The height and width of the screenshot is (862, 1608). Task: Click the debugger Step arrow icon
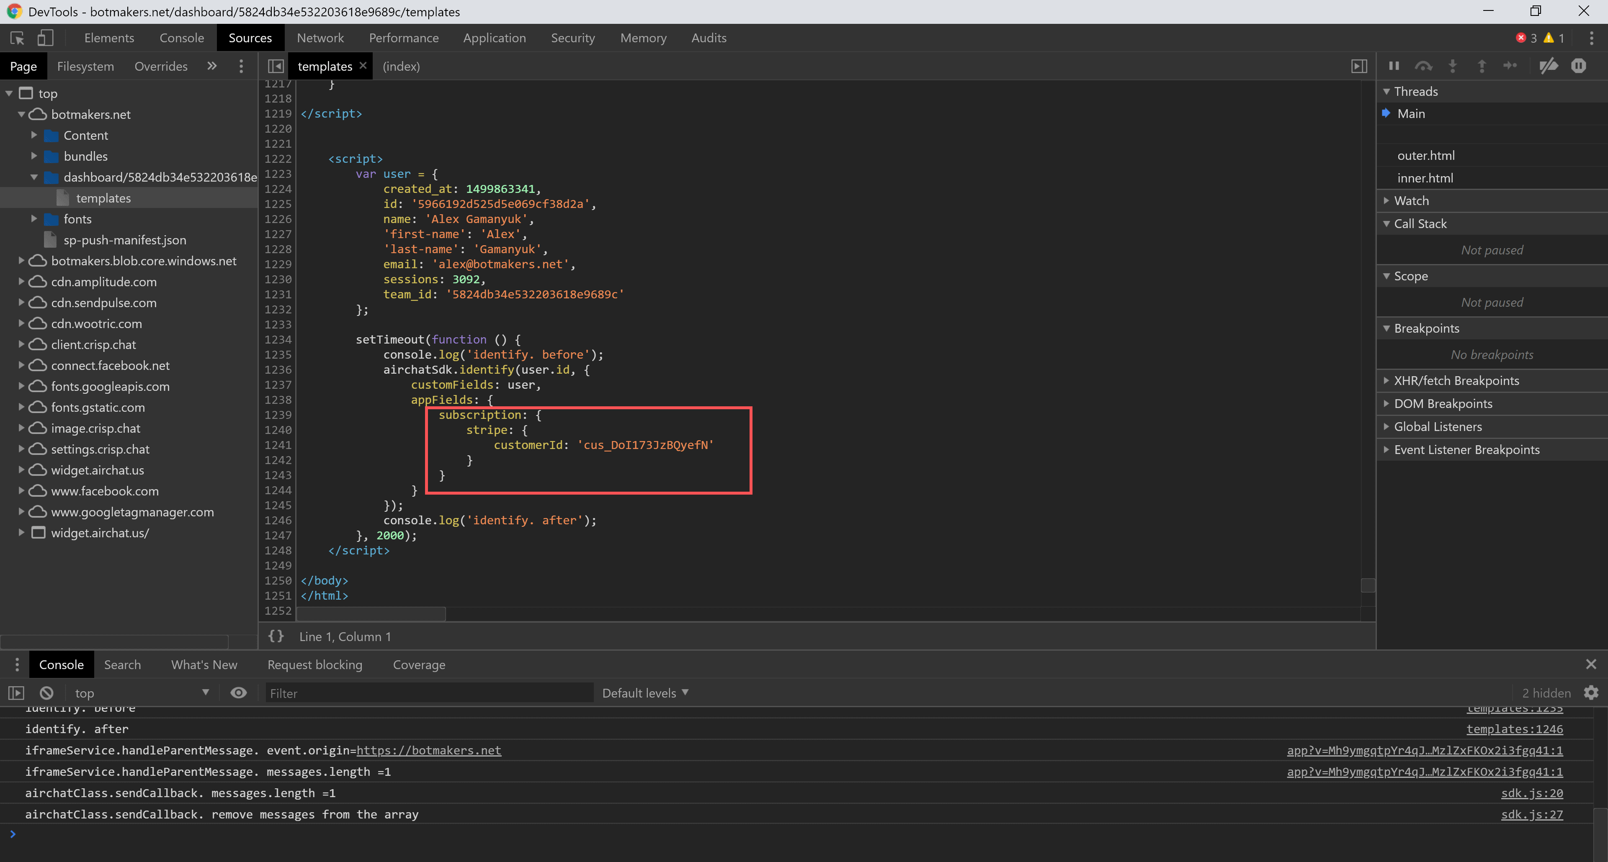click(1510, 66)
